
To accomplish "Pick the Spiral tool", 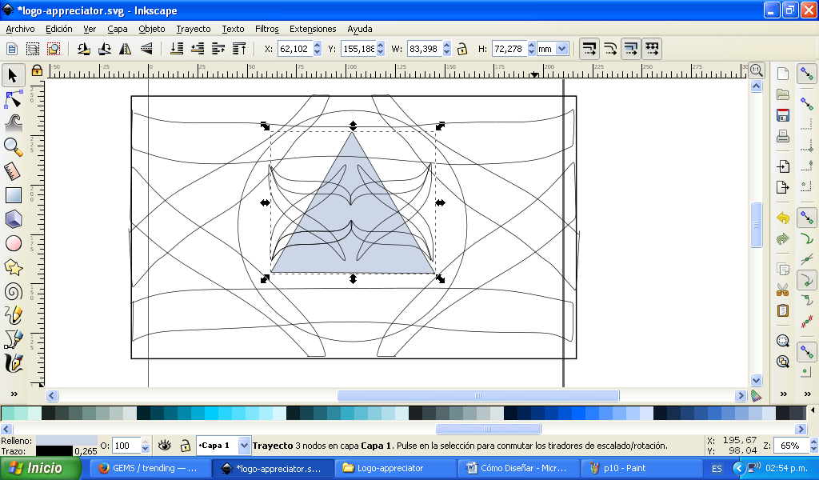I will 13,291.
